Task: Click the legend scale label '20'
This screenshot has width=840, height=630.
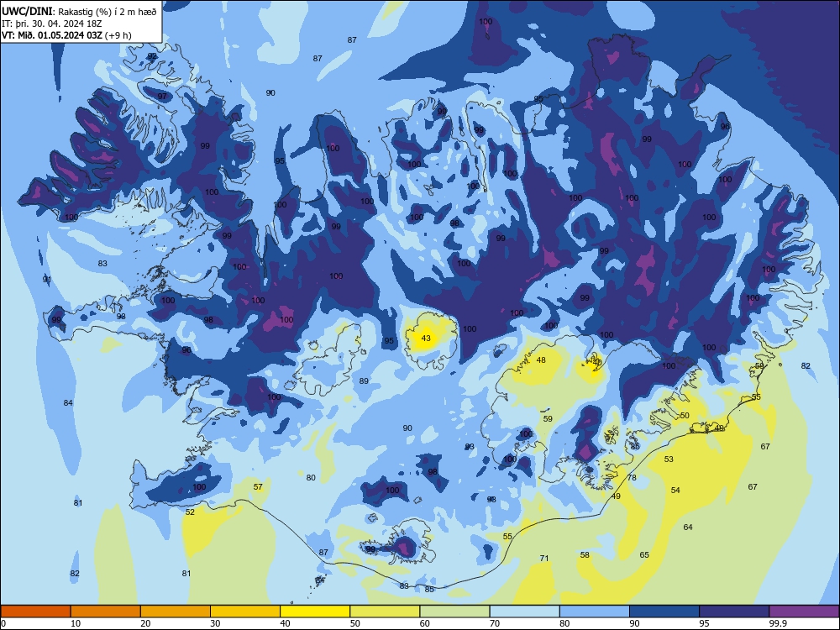Action: [145, 623]
